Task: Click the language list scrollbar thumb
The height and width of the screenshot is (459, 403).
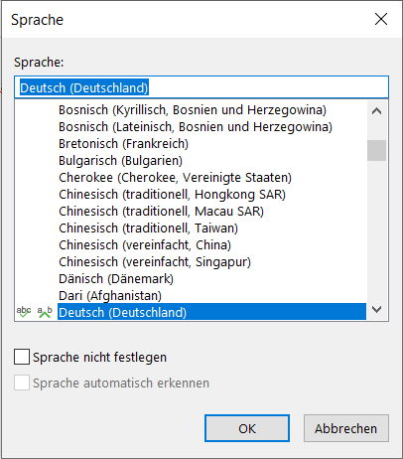Action: (376, 150)
